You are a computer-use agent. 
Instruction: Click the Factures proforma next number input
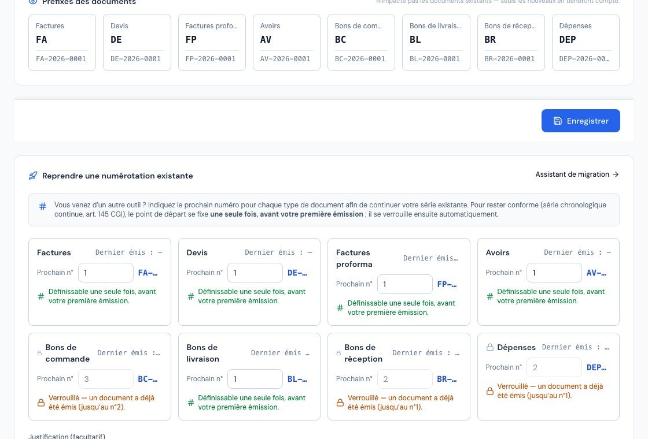(404, 284)
